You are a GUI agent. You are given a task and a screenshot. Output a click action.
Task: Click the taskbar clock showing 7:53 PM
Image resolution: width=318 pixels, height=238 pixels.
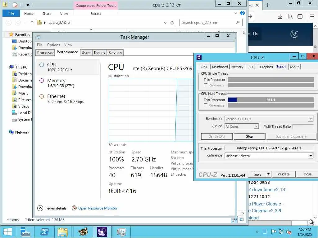click(304, 232)
